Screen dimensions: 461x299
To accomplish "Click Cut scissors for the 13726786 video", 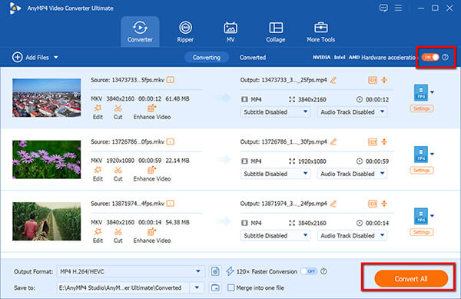I will tap(118, 174).
